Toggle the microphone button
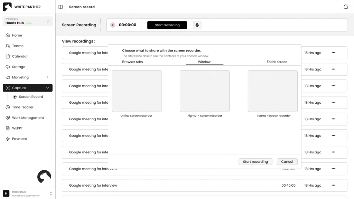The width and height of the screenshot is (354, 199). (197, 25)
